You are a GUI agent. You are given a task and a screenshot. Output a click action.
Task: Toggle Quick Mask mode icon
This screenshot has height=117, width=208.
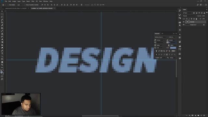coord(2,76)
